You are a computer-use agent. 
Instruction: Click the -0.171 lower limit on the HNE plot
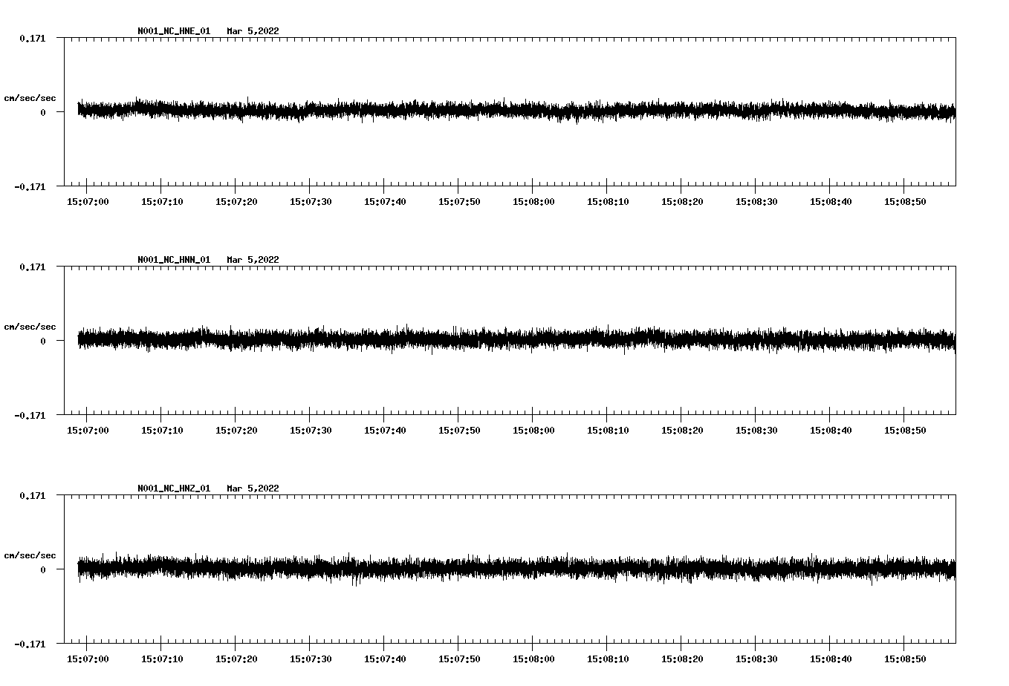coord(30,186)
